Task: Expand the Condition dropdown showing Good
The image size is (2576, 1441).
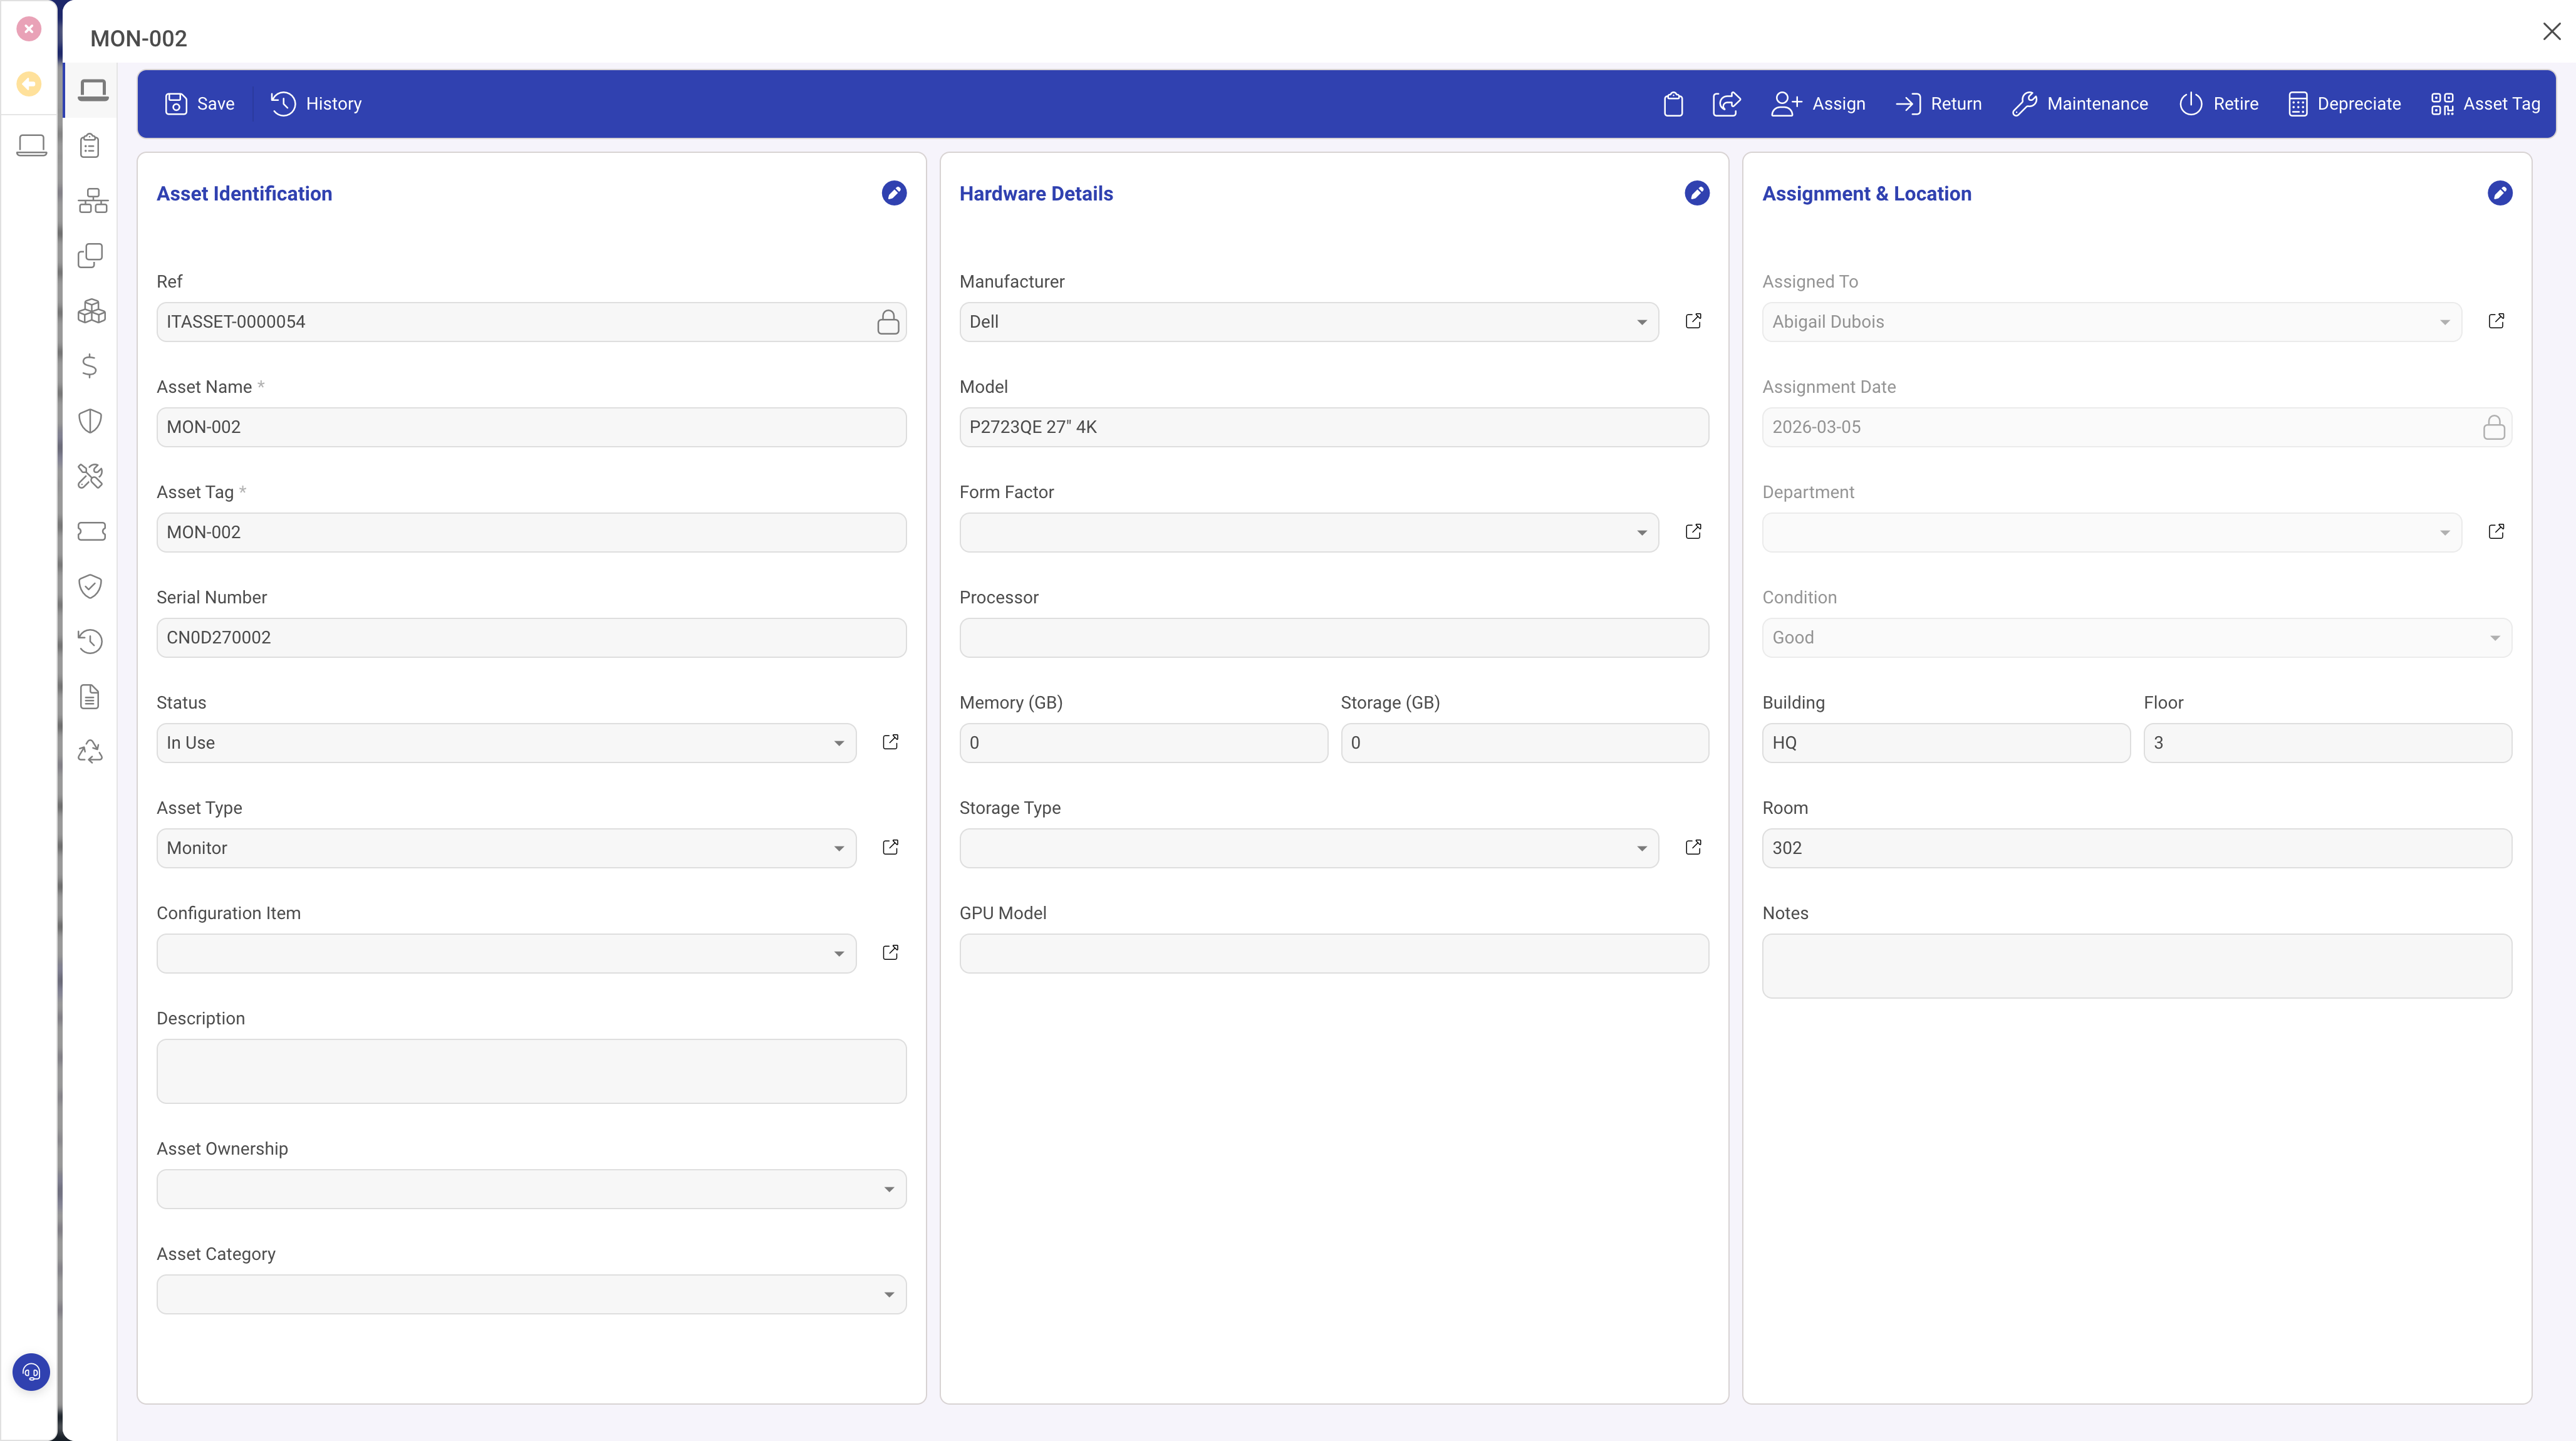Action: pos(2496,637)
